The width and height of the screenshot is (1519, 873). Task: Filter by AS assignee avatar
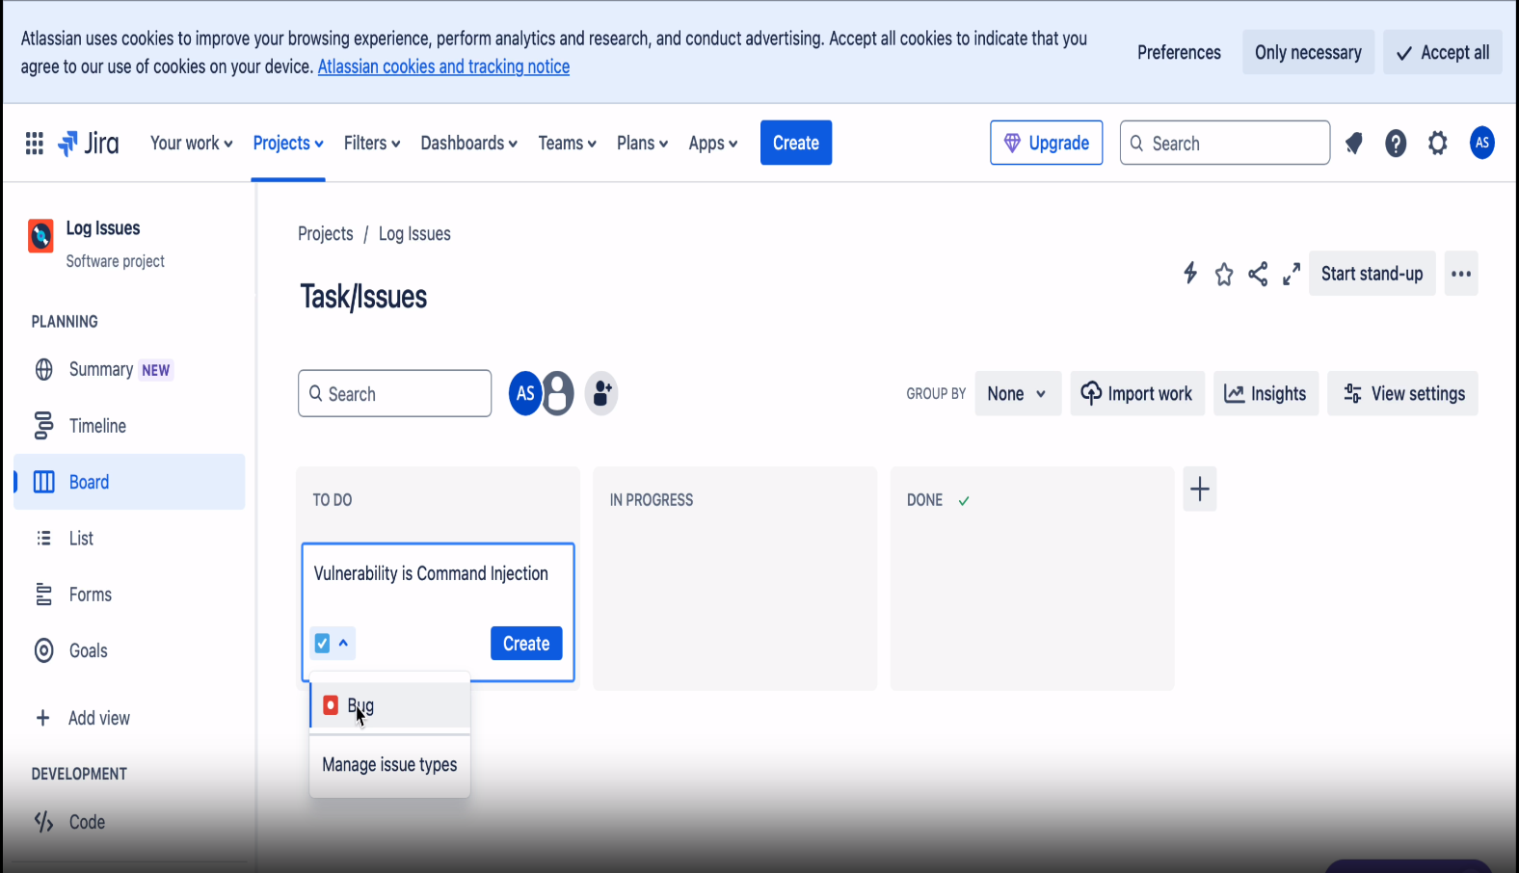(524, 393)
